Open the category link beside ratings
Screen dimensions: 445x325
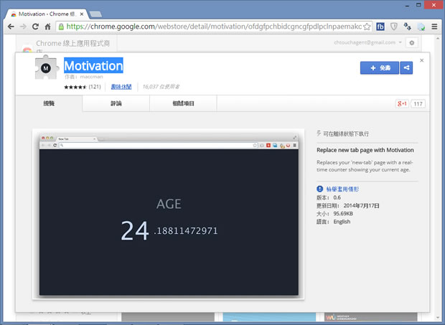(121, 87)
